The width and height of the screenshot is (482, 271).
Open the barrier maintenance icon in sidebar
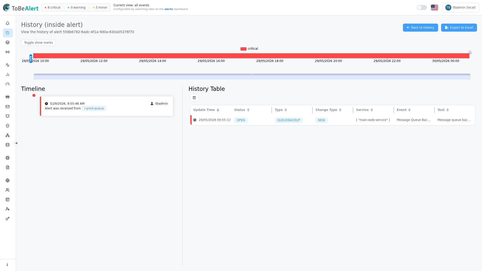pyautogui.click(x=8, y=97)
